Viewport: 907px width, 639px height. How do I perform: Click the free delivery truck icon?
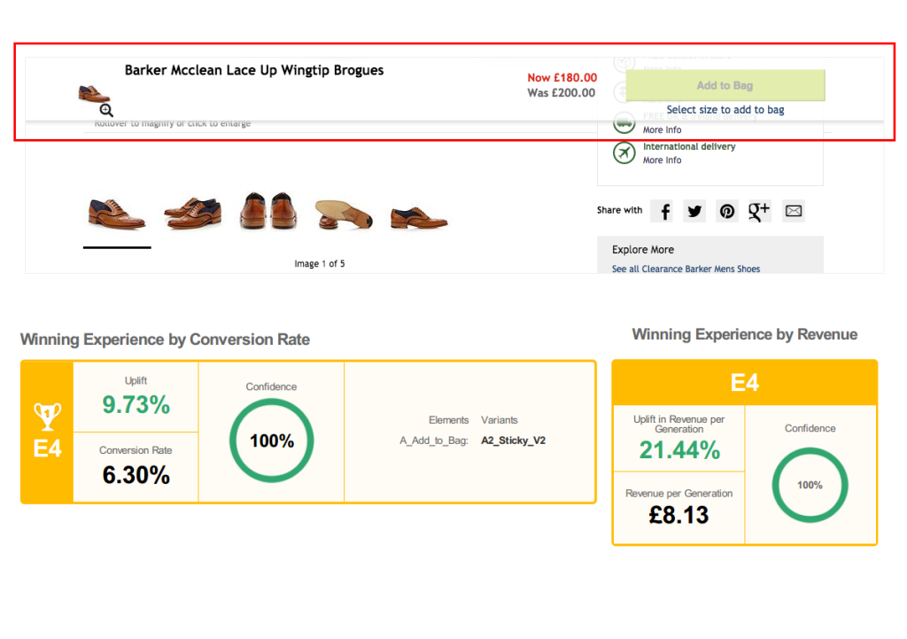click(624, 122)
